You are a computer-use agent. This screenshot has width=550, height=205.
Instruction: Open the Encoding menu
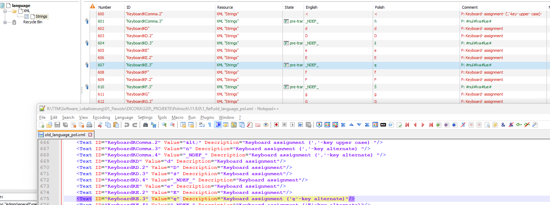coord(101,117)
